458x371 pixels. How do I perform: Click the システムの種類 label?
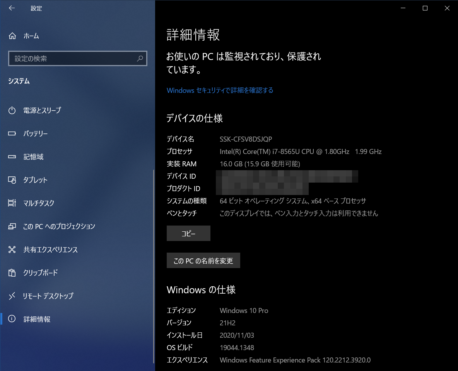[187, 201]
